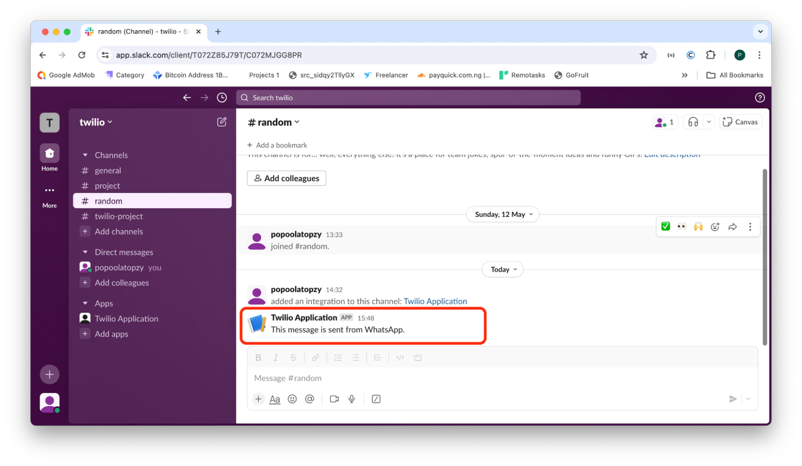View channel members count icon

click(665, 122)
